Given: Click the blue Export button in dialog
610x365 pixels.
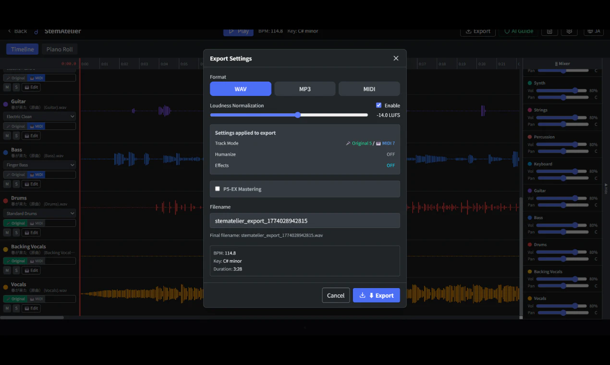Looking at the screenshot, I should 376,295.
